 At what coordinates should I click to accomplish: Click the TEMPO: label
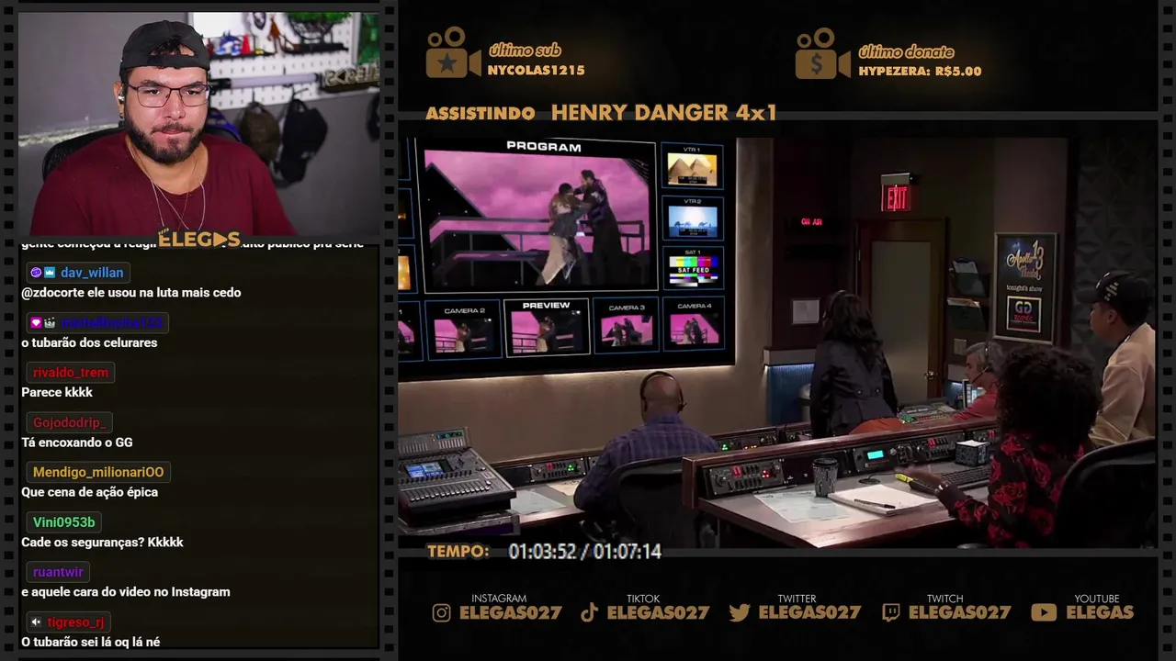(x=458, y=552)
